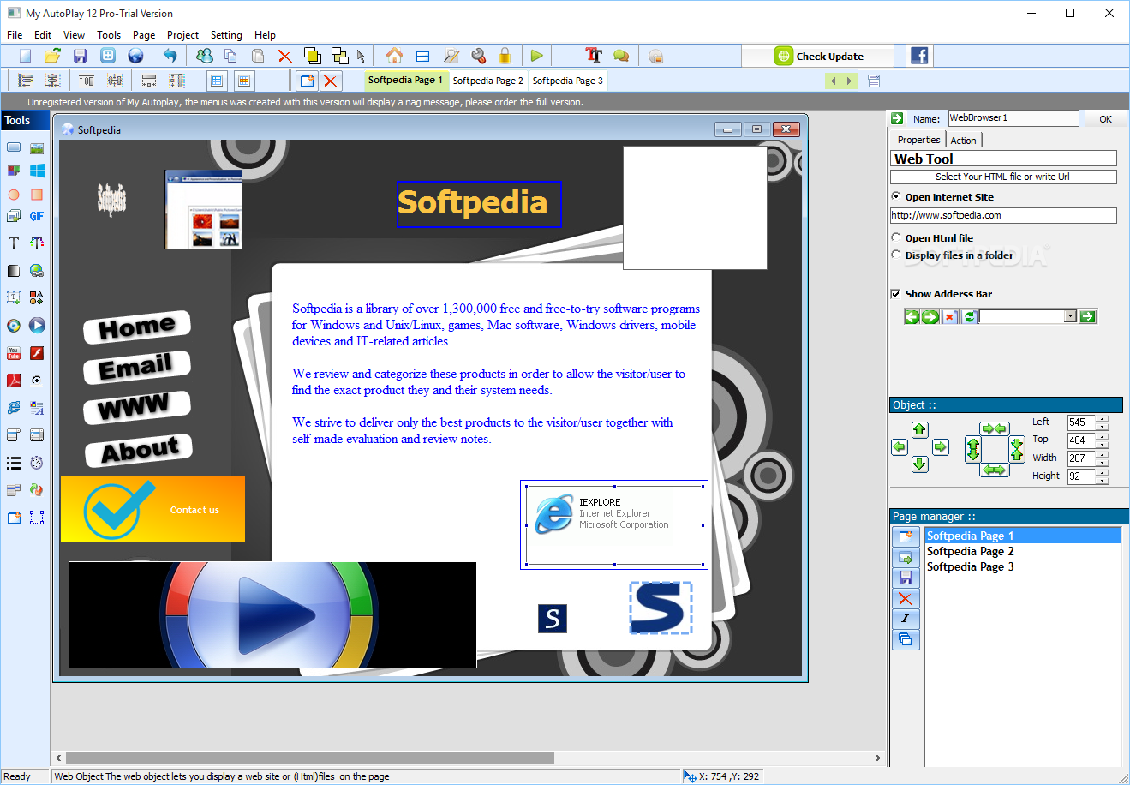Click the URL field http://www.softpedia.com

pyautogui.click(x=1003, y=215)
